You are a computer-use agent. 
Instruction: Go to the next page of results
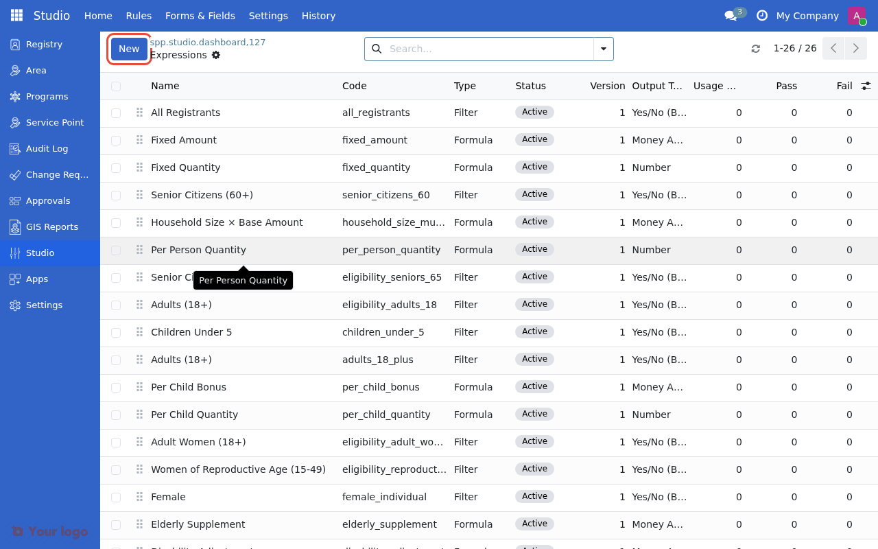pyautogui.click(x=855, y=48)
